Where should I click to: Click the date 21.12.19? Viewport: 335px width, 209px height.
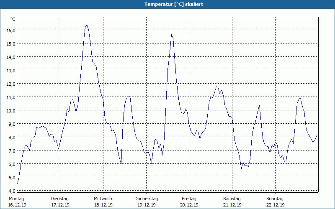point(232,205)
